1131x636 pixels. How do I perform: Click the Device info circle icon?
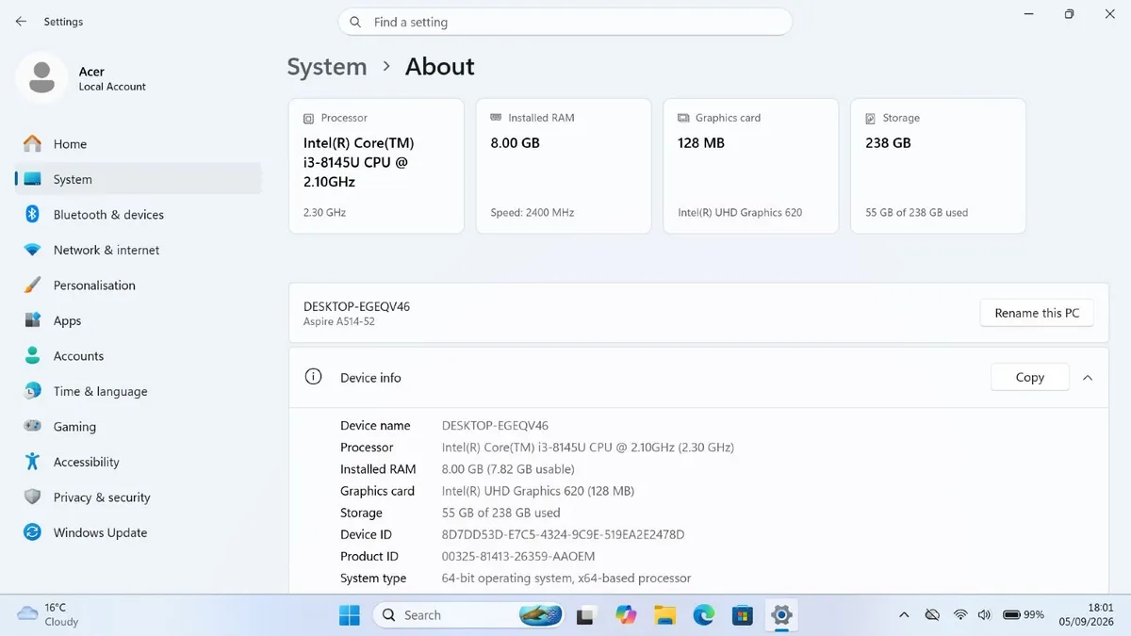point(313,377)
